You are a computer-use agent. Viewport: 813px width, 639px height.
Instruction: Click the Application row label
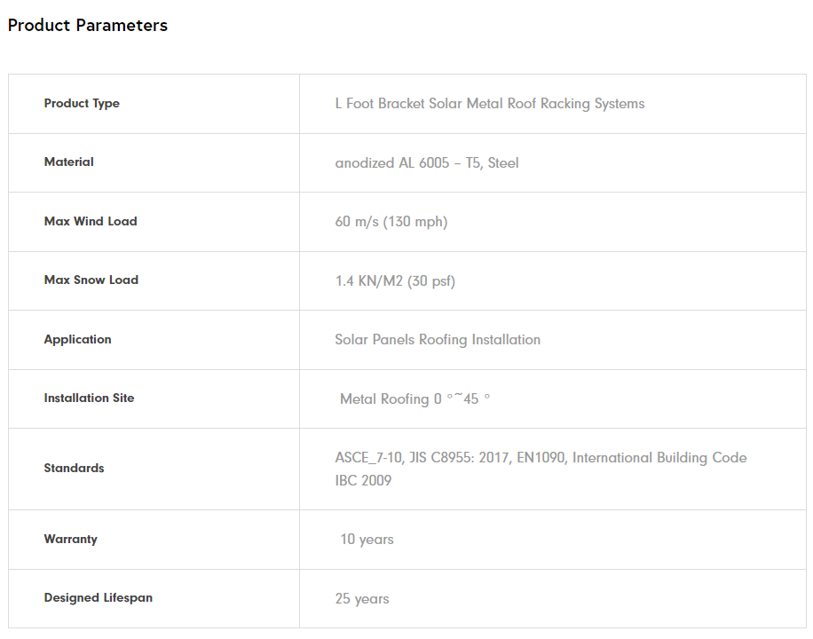coord(77,340)
